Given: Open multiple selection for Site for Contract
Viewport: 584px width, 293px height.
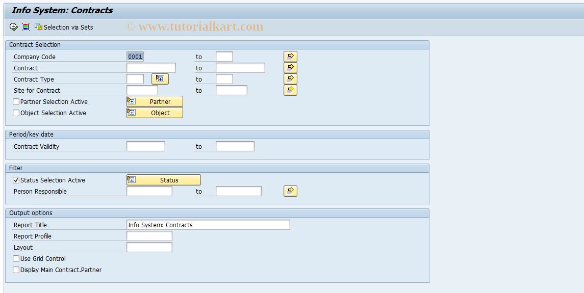Looking at the screenshot, I should 290,90.
